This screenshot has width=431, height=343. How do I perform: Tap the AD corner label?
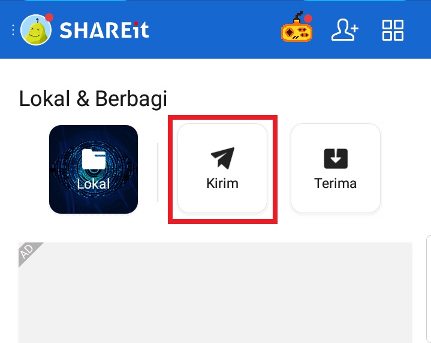(x=28, y=251)
